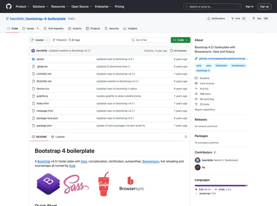Screen dimensions: 277x206
Task: Fork the repository button
Action: click(238, 19)
